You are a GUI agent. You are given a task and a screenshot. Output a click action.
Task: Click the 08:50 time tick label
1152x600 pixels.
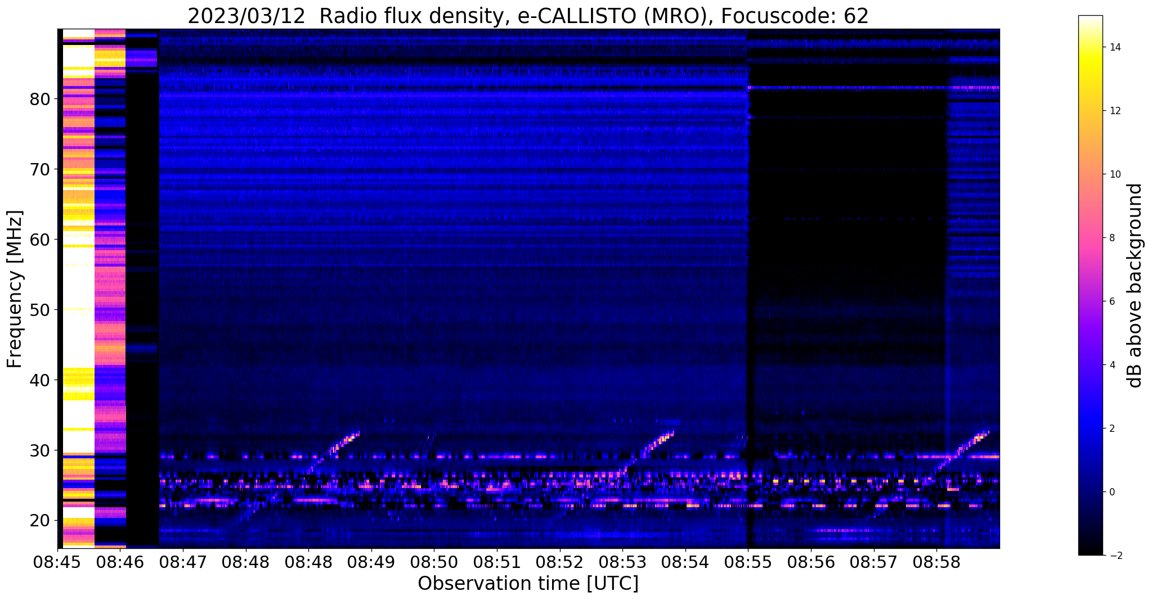click(x=434, y=563)
